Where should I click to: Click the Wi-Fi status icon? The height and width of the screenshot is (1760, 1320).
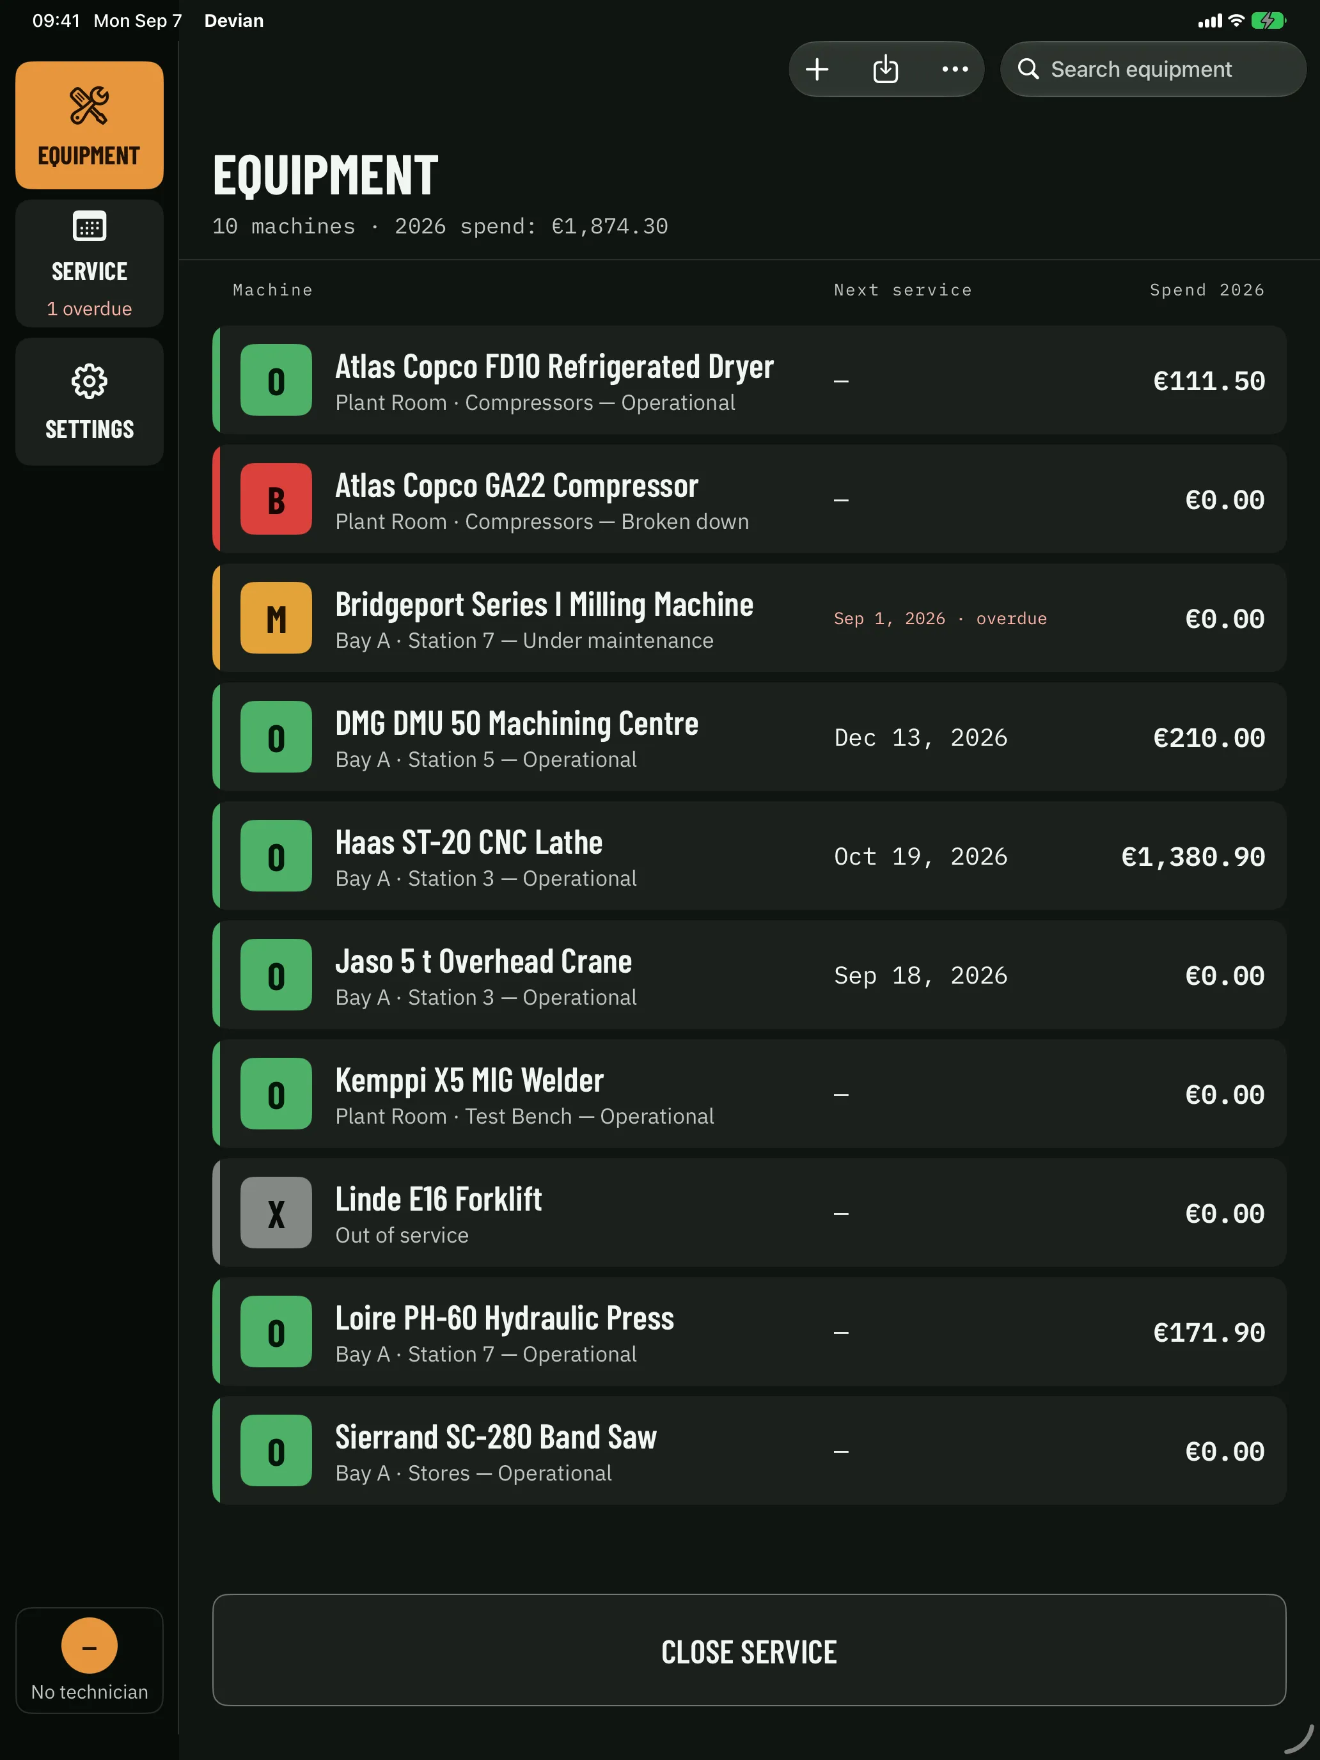pos(1236,20)
